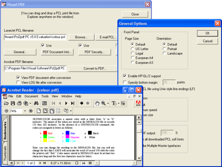Click the status bar Last Page arrow
Image resolution: width=222 pixels, height=167 pixels.
[x=45, y=163]
